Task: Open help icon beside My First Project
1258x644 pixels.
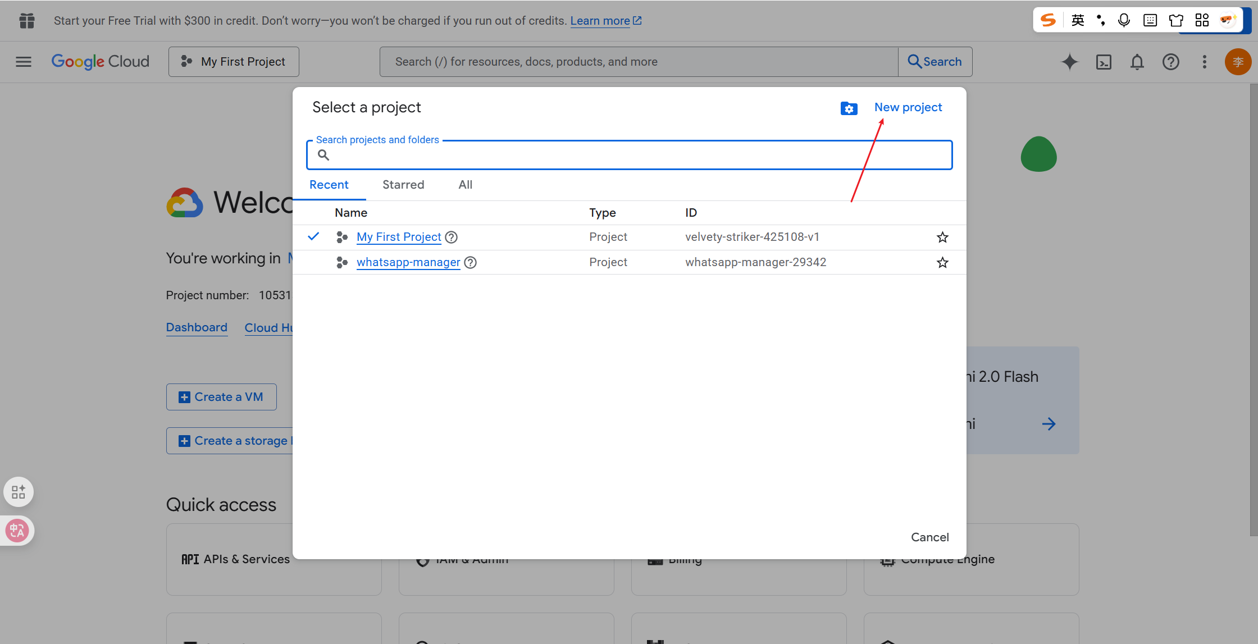Action: pos(451,237)
